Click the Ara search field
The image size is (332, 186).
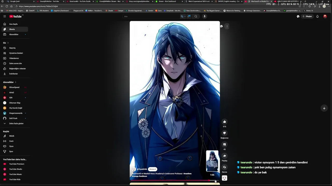pos(151,16)
